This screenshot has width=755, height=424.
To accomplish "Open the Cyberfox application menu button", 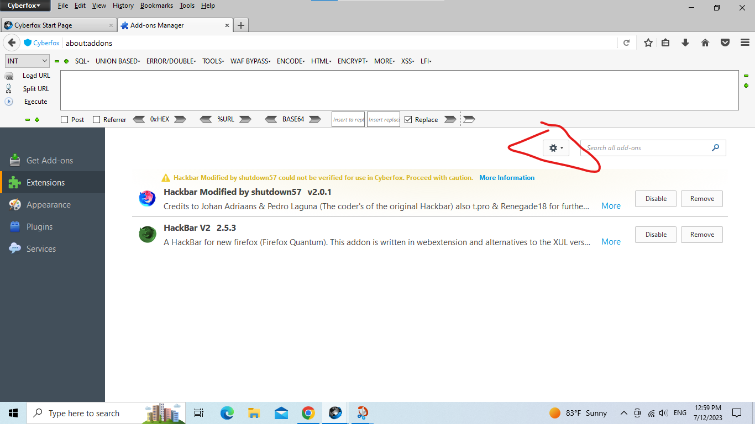I will (25, 6).
